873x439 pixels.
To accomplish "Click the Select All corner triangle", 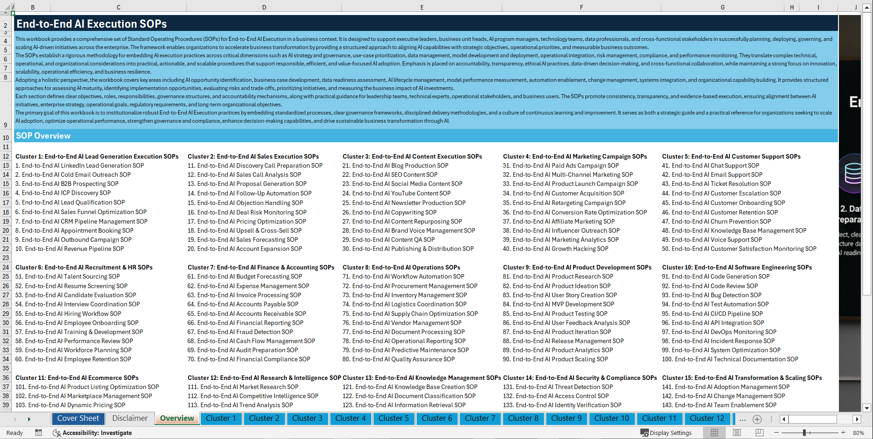I will pos(7,7).
